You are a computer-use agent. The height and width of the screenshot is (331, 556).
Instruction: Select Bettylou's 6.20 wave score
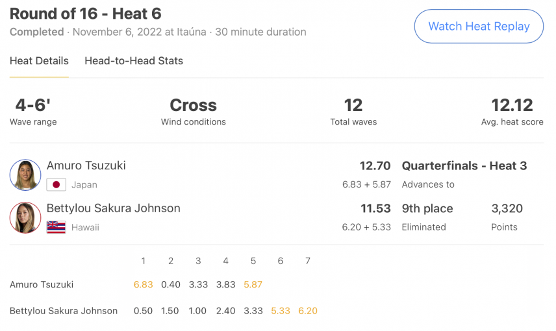click(308, 311)
